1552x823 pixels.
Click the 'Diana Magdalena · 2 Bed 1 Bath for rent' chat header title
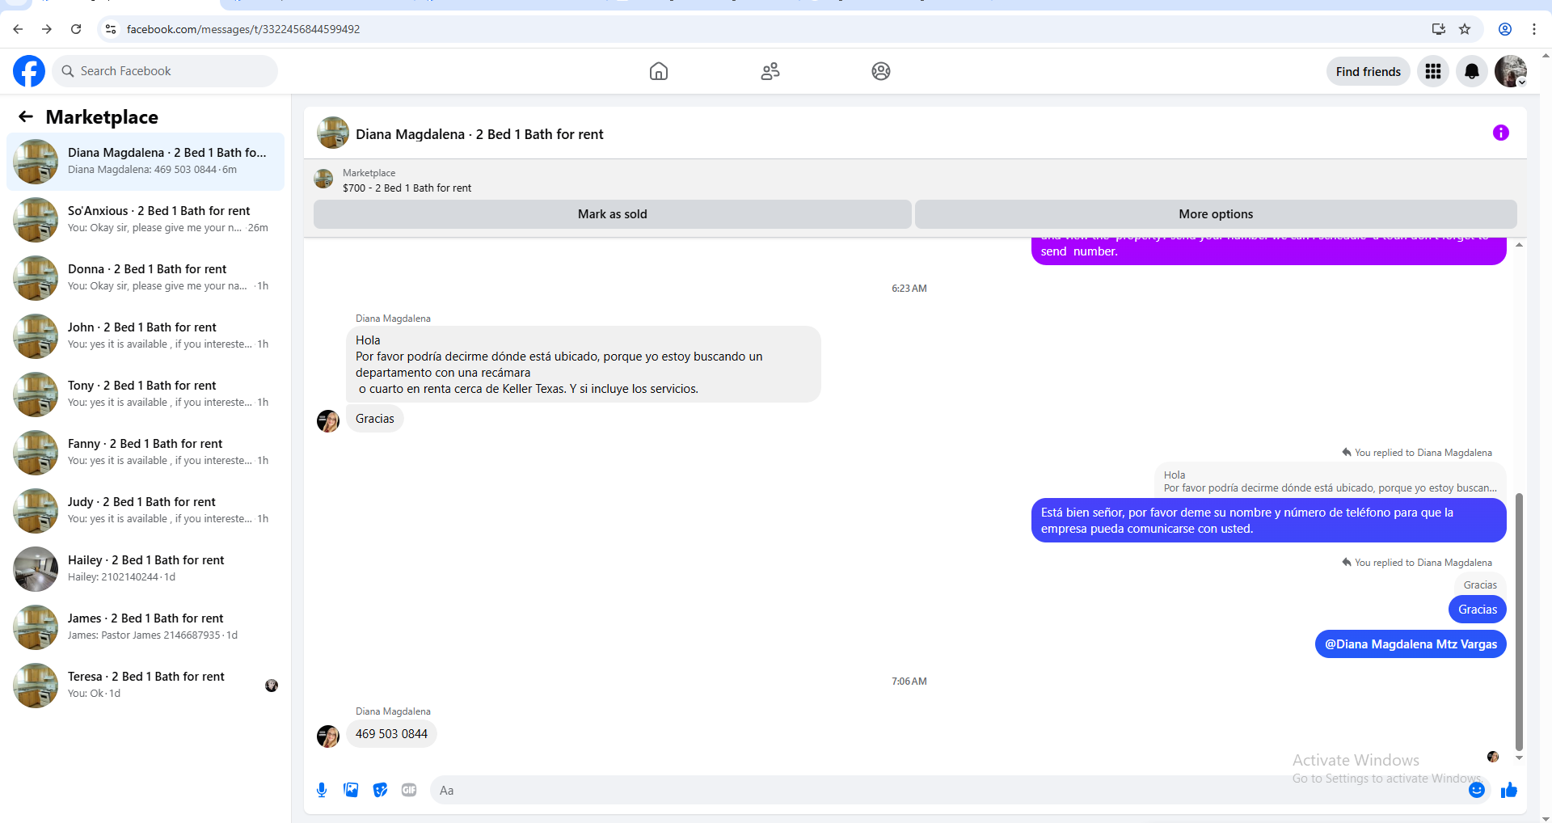(479, 134)
